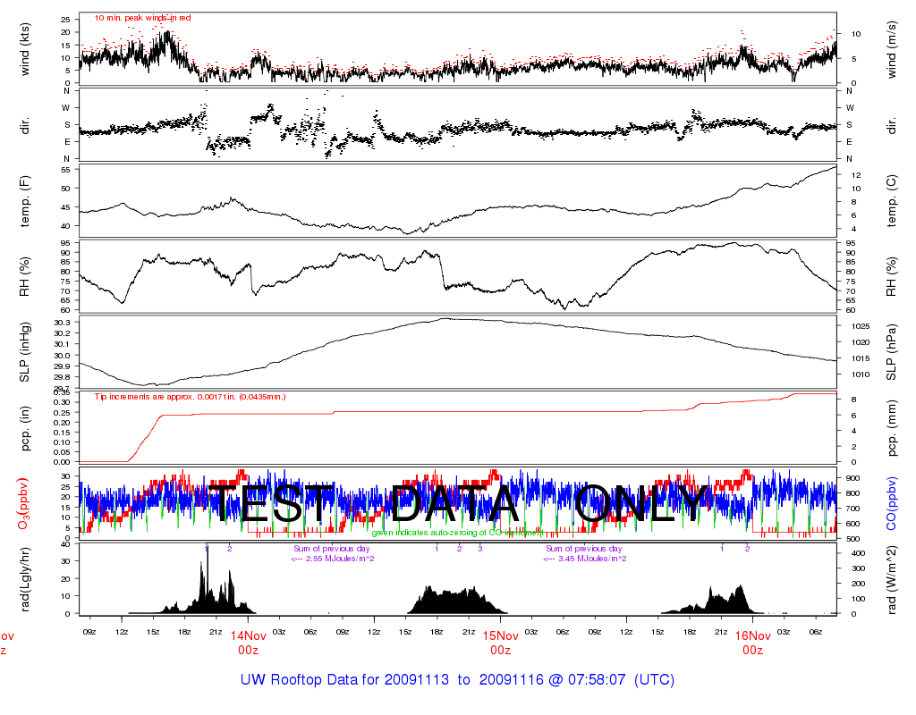916x715 pixels.
Task: Click the '1025' tick on hPa axis
Action: pos(861,326)
